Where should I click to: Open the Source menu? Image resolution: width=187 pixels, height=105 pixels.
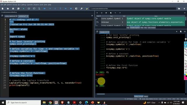(x=15, y=5)
